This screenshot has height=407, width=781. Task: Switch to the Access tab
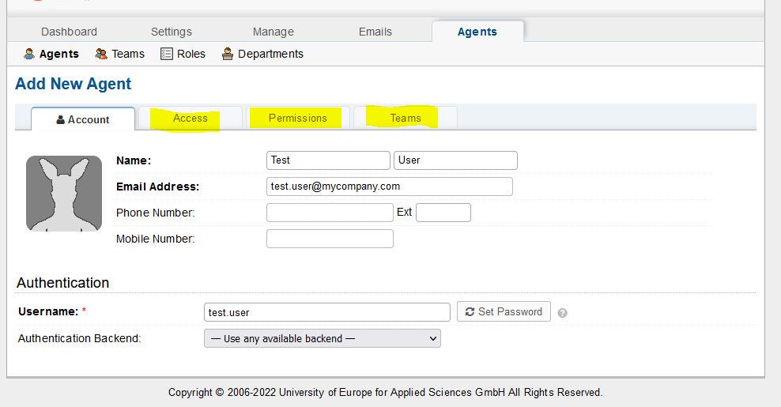pyautogui.click(x=191, y=119)
